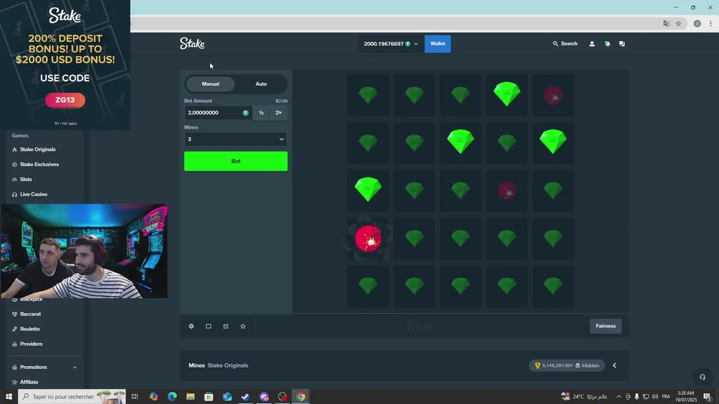The image size is (719, 404).
Task: Open the volume control in the tray
Action: point(655,397)
